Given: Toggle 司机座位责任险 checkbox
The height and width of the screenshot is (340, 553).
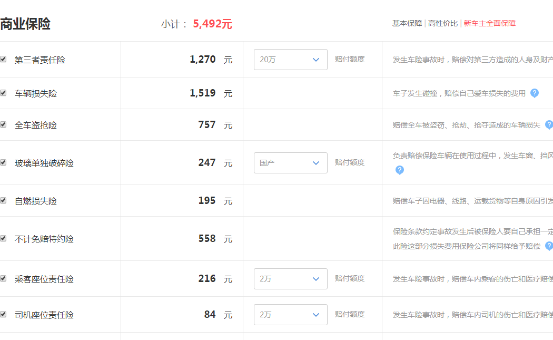Looking at the screenshot, I should click(x=3, y=314).
